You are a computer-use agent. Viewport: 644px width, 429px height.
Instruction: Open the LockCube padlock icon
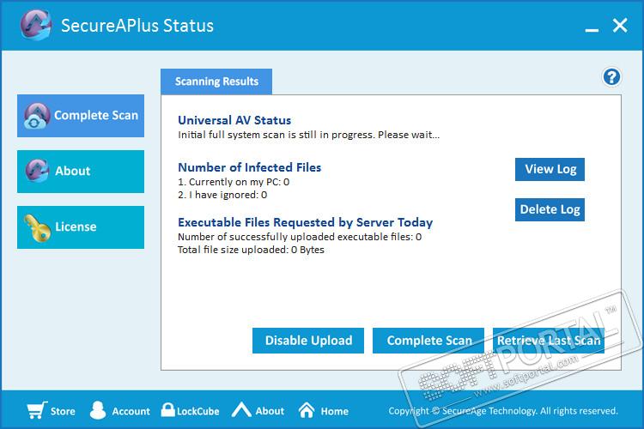click(168, 410)
